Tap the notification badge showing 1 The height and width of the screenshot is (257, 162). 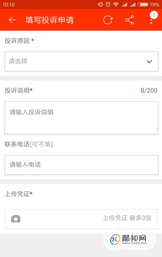[154, 15]
